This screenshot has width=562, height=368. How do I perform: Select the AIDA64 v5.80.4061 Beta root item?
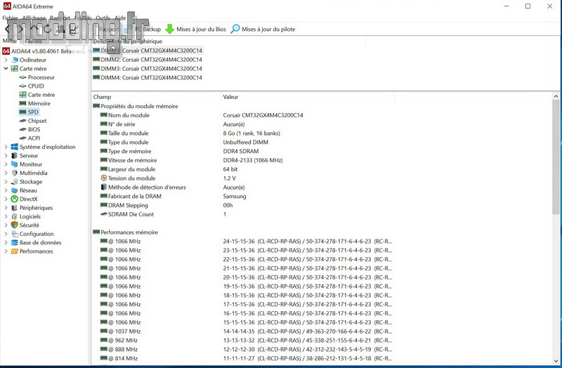point(37,51)
